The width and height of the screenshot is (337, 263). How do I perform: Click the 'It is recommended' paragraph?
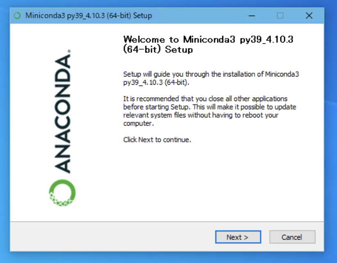click(x=210, y=111)
